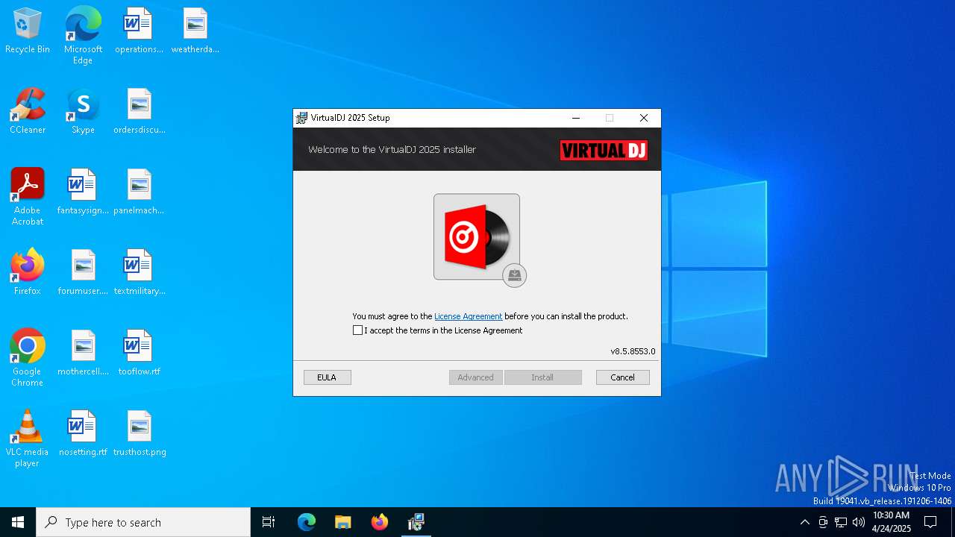The image size is (955, 537).
Task: Select the mothercell image file icon
Action: tap(83, 354)
